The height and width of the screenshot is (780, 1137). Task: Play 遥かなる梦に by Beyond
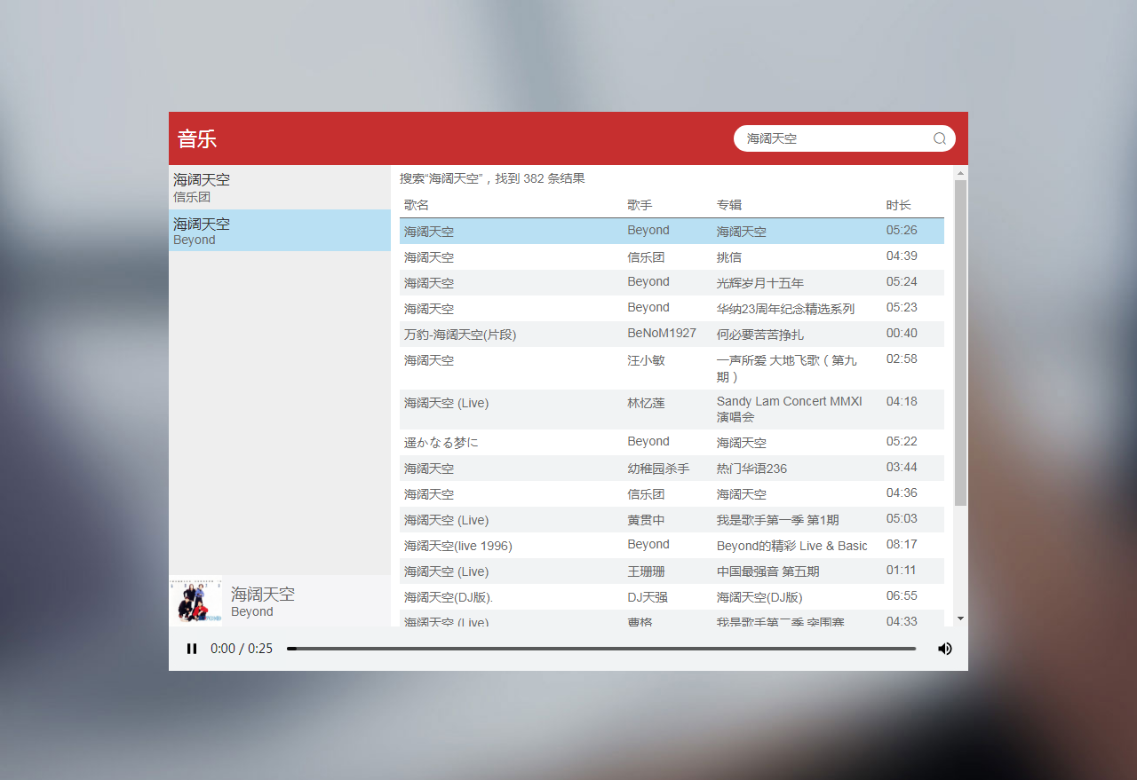click(x=441, y=442)
